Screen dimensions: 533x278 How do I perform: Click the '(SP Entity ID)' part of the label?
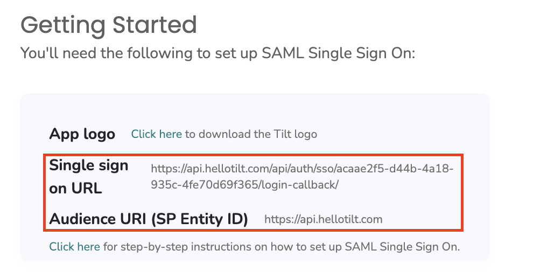200,219
